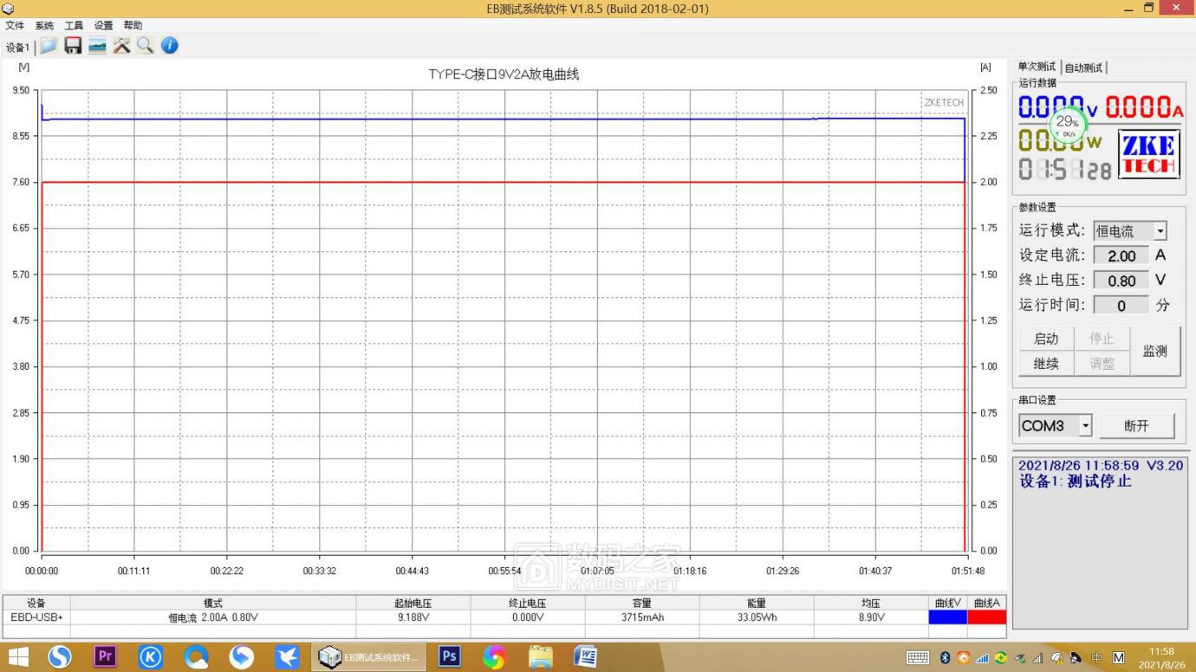Open the 系统 menu
The image size is (1196, 672).
tap(44, 26)
